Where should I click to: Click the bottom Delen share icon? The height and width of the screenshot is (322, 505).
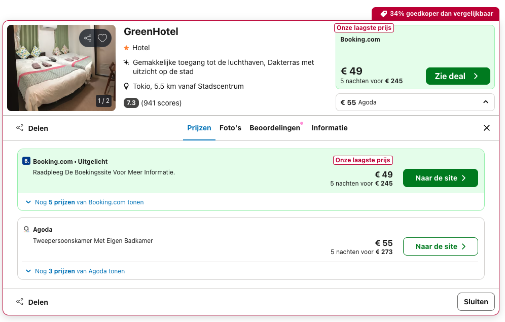click(20, 302)
